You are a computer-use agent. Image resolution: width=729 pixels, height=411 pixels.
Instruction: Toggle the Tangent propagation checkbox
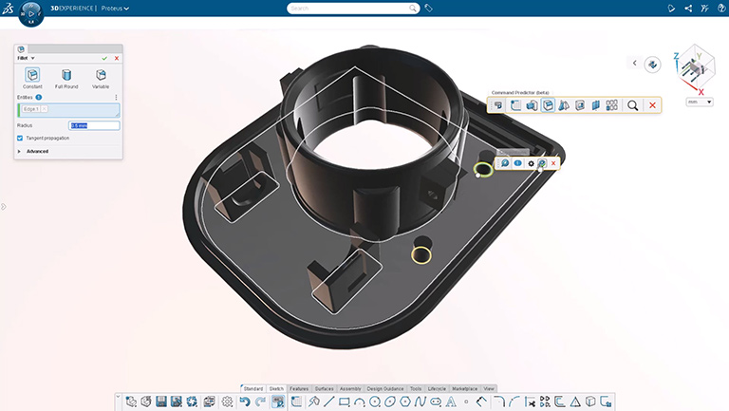pyautogui.click(x=20, y=138)
